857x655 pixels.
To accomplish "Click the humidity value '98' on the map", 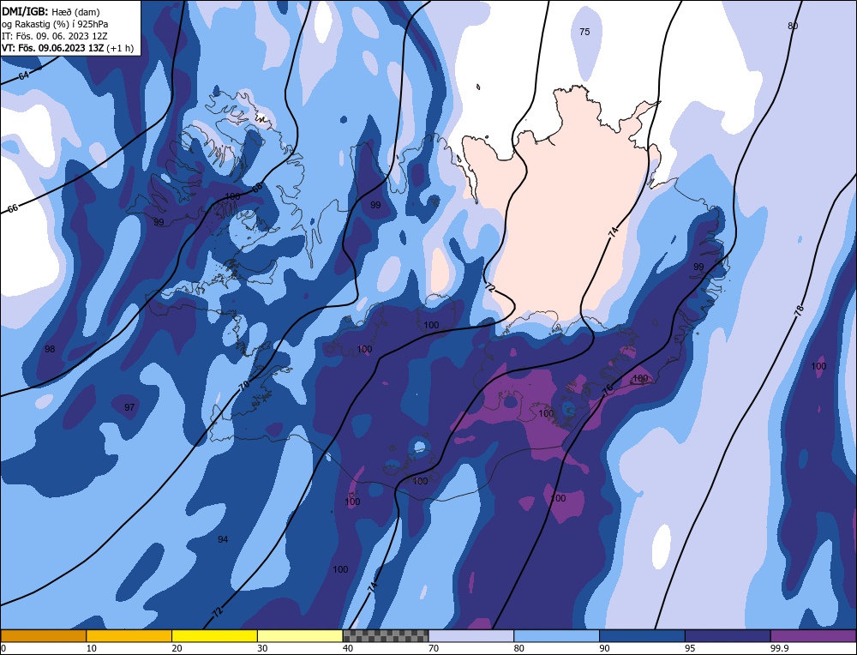I will click(50, 349).
